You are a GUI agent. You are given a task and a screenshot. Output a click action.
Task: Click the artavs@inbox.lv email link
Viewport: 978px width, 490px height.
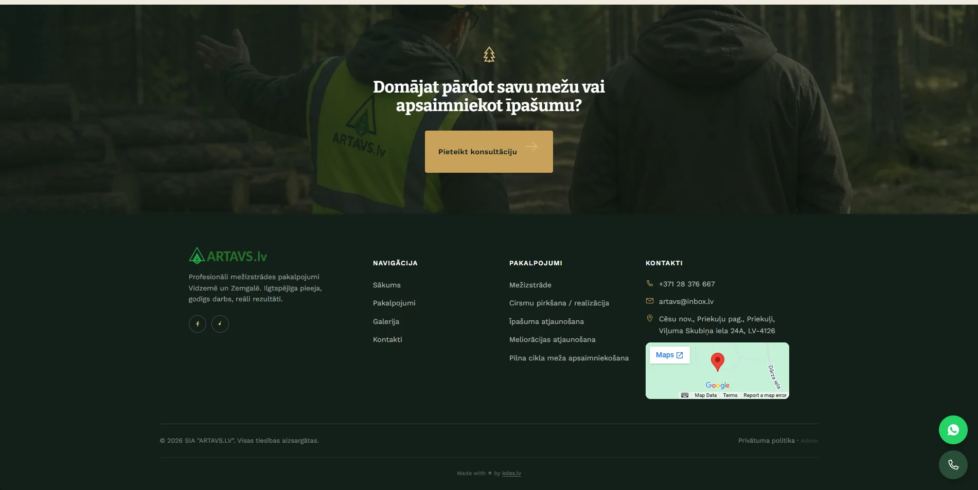(686, 301)
